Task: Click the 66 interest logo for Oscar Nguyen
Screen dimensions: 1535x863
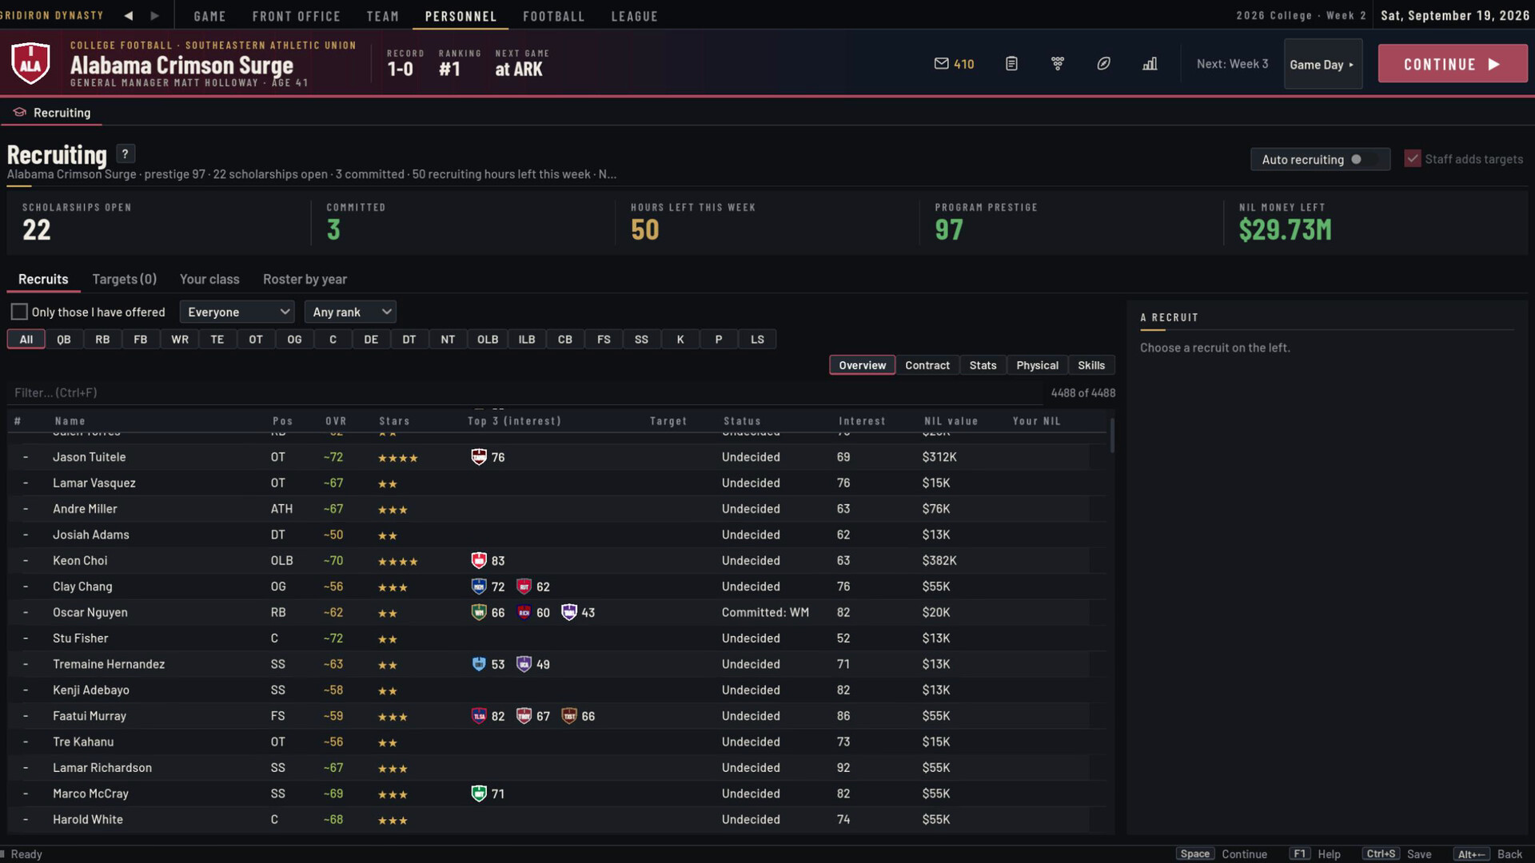Action: coord(479,613)
